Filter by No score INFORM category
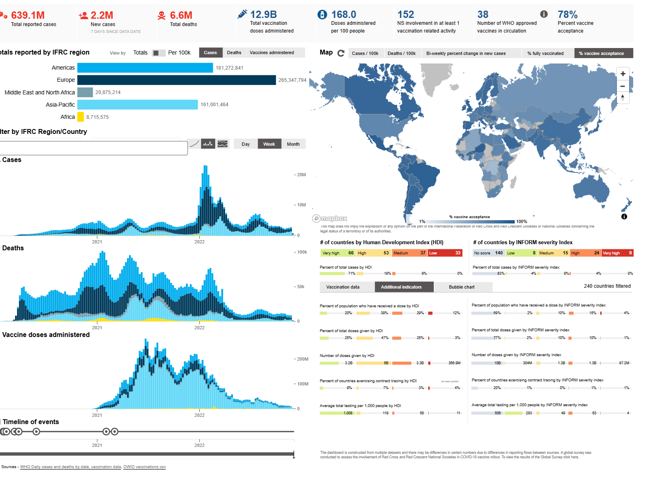The height and width of the screenshot is (499, 669). click(x=488, y=253)
